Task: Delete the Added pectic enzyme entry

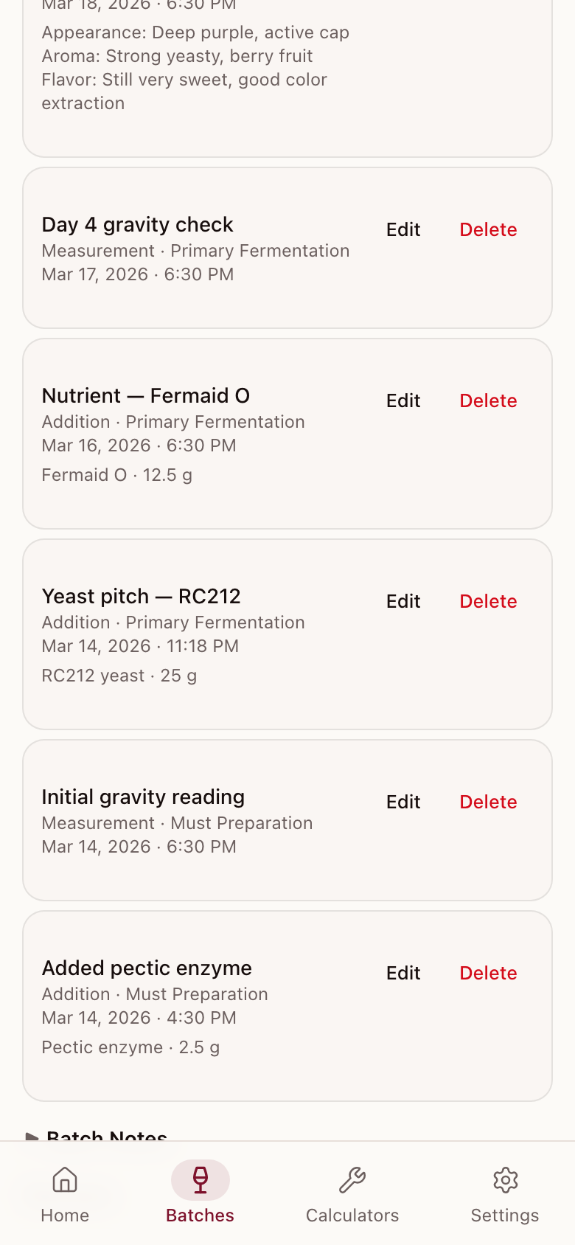Action: coord(488,974)
